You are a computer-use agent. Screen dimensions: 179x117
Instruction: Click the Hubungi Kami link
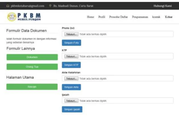(162, 6)
